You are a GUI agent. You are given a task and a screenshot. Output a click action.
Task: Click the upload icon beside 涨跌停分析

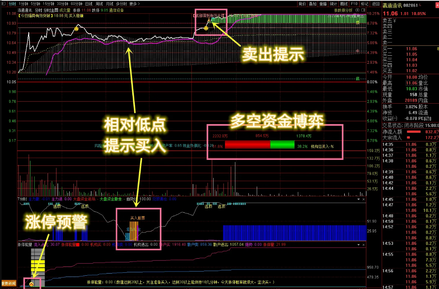[x=357, y=10]
